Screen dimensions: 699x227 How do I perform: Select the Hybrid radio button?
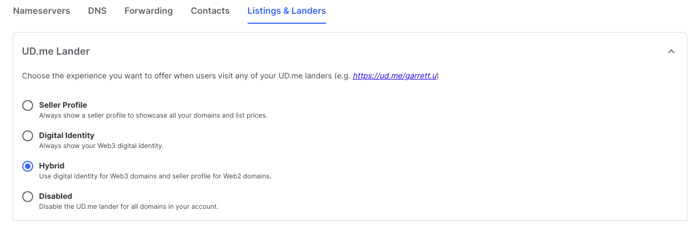[28, 166]
